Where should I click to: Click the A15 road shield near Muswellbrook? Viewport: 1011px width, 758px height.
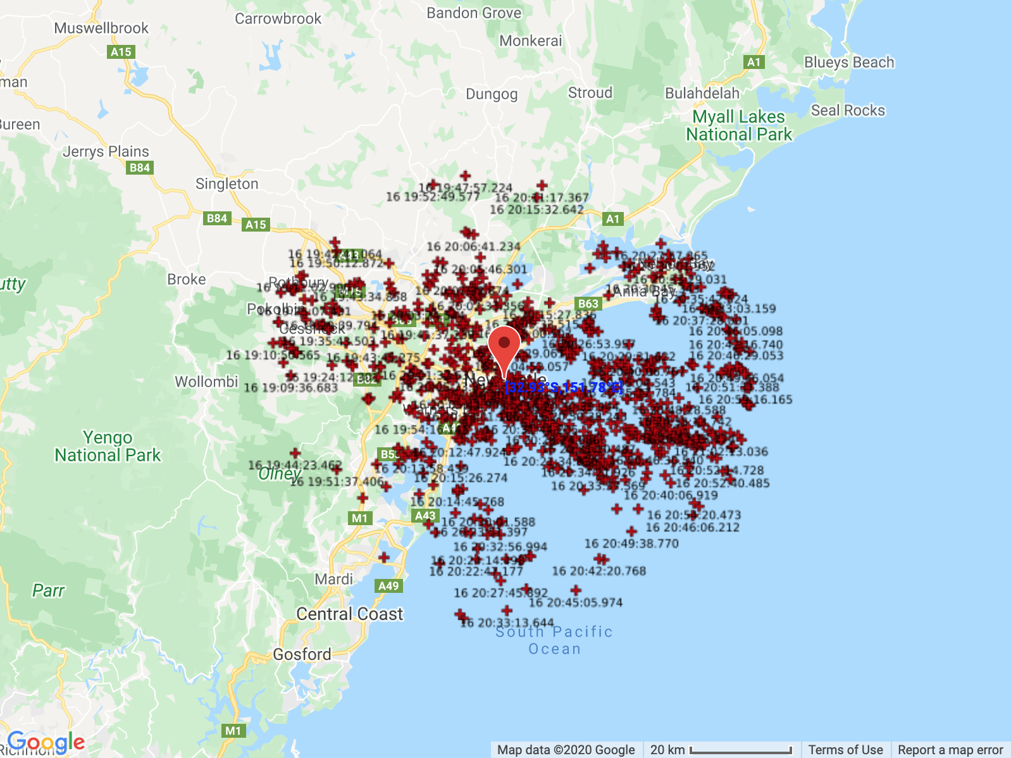[x=121, y=52]
